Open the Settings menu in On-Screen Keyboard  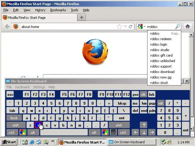coord(39,87)
